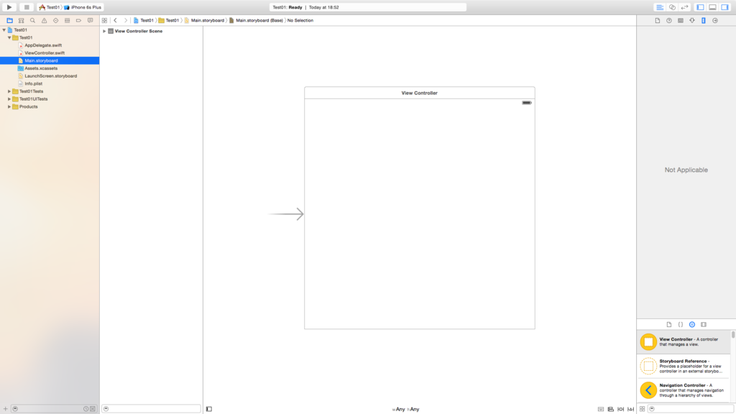This screenshot has height=414, width=736.
Task: Hide the document outline toggle button
Action: (x=209, y=409)
